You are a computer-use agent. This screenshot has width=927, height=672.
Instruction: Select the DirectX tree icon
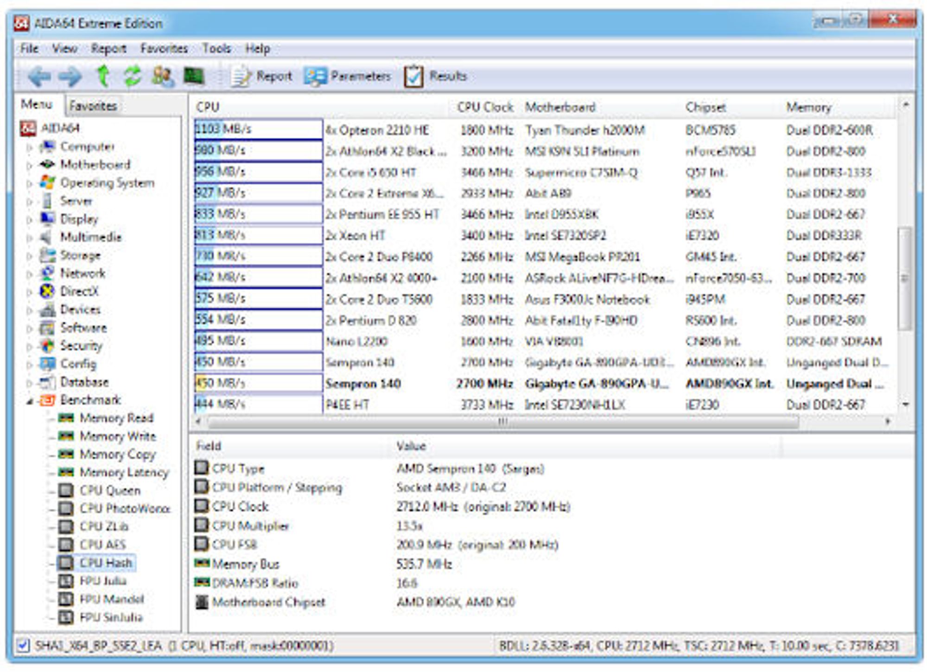tap(47, 291)
